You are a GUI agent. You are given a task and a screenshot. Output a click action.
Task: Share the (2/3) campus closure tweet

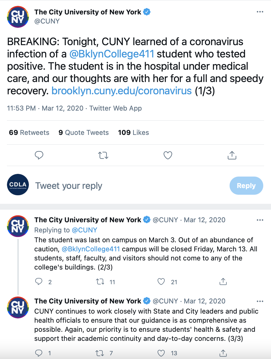tap(223, 282)
